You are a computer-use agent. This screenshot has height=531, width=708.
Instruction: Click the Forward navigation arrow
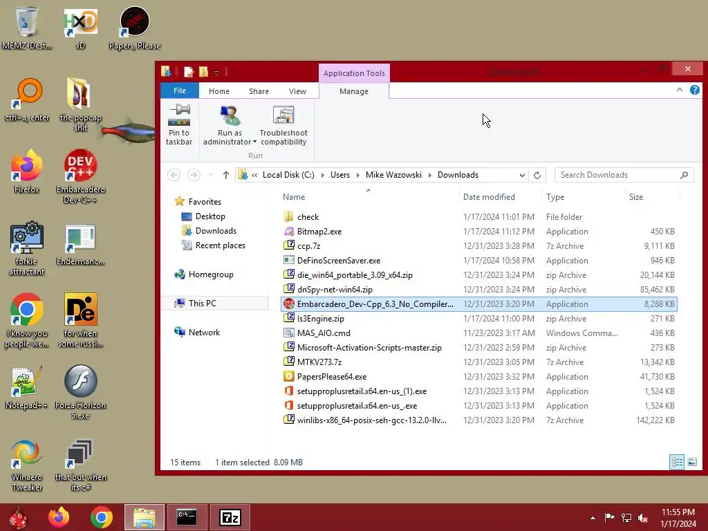pos(194,175)
